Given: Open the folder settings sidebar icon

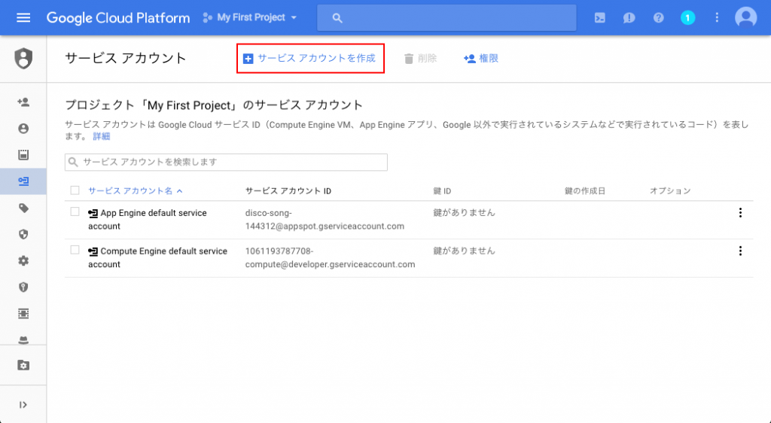Looking at the screenshot, I should coord(23,365).
